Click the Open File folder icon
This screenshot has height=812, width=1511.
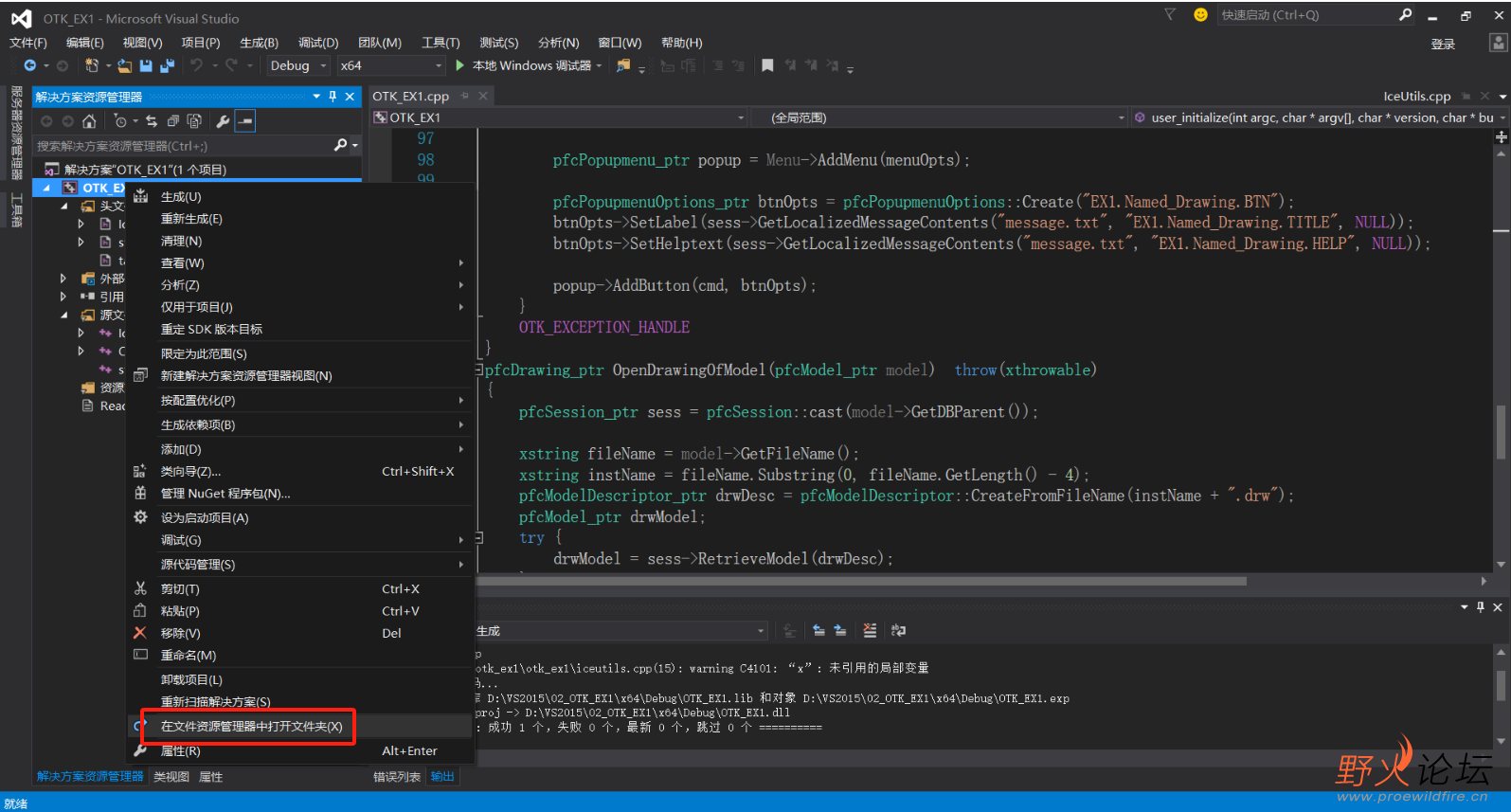click(x=124, y=65)
